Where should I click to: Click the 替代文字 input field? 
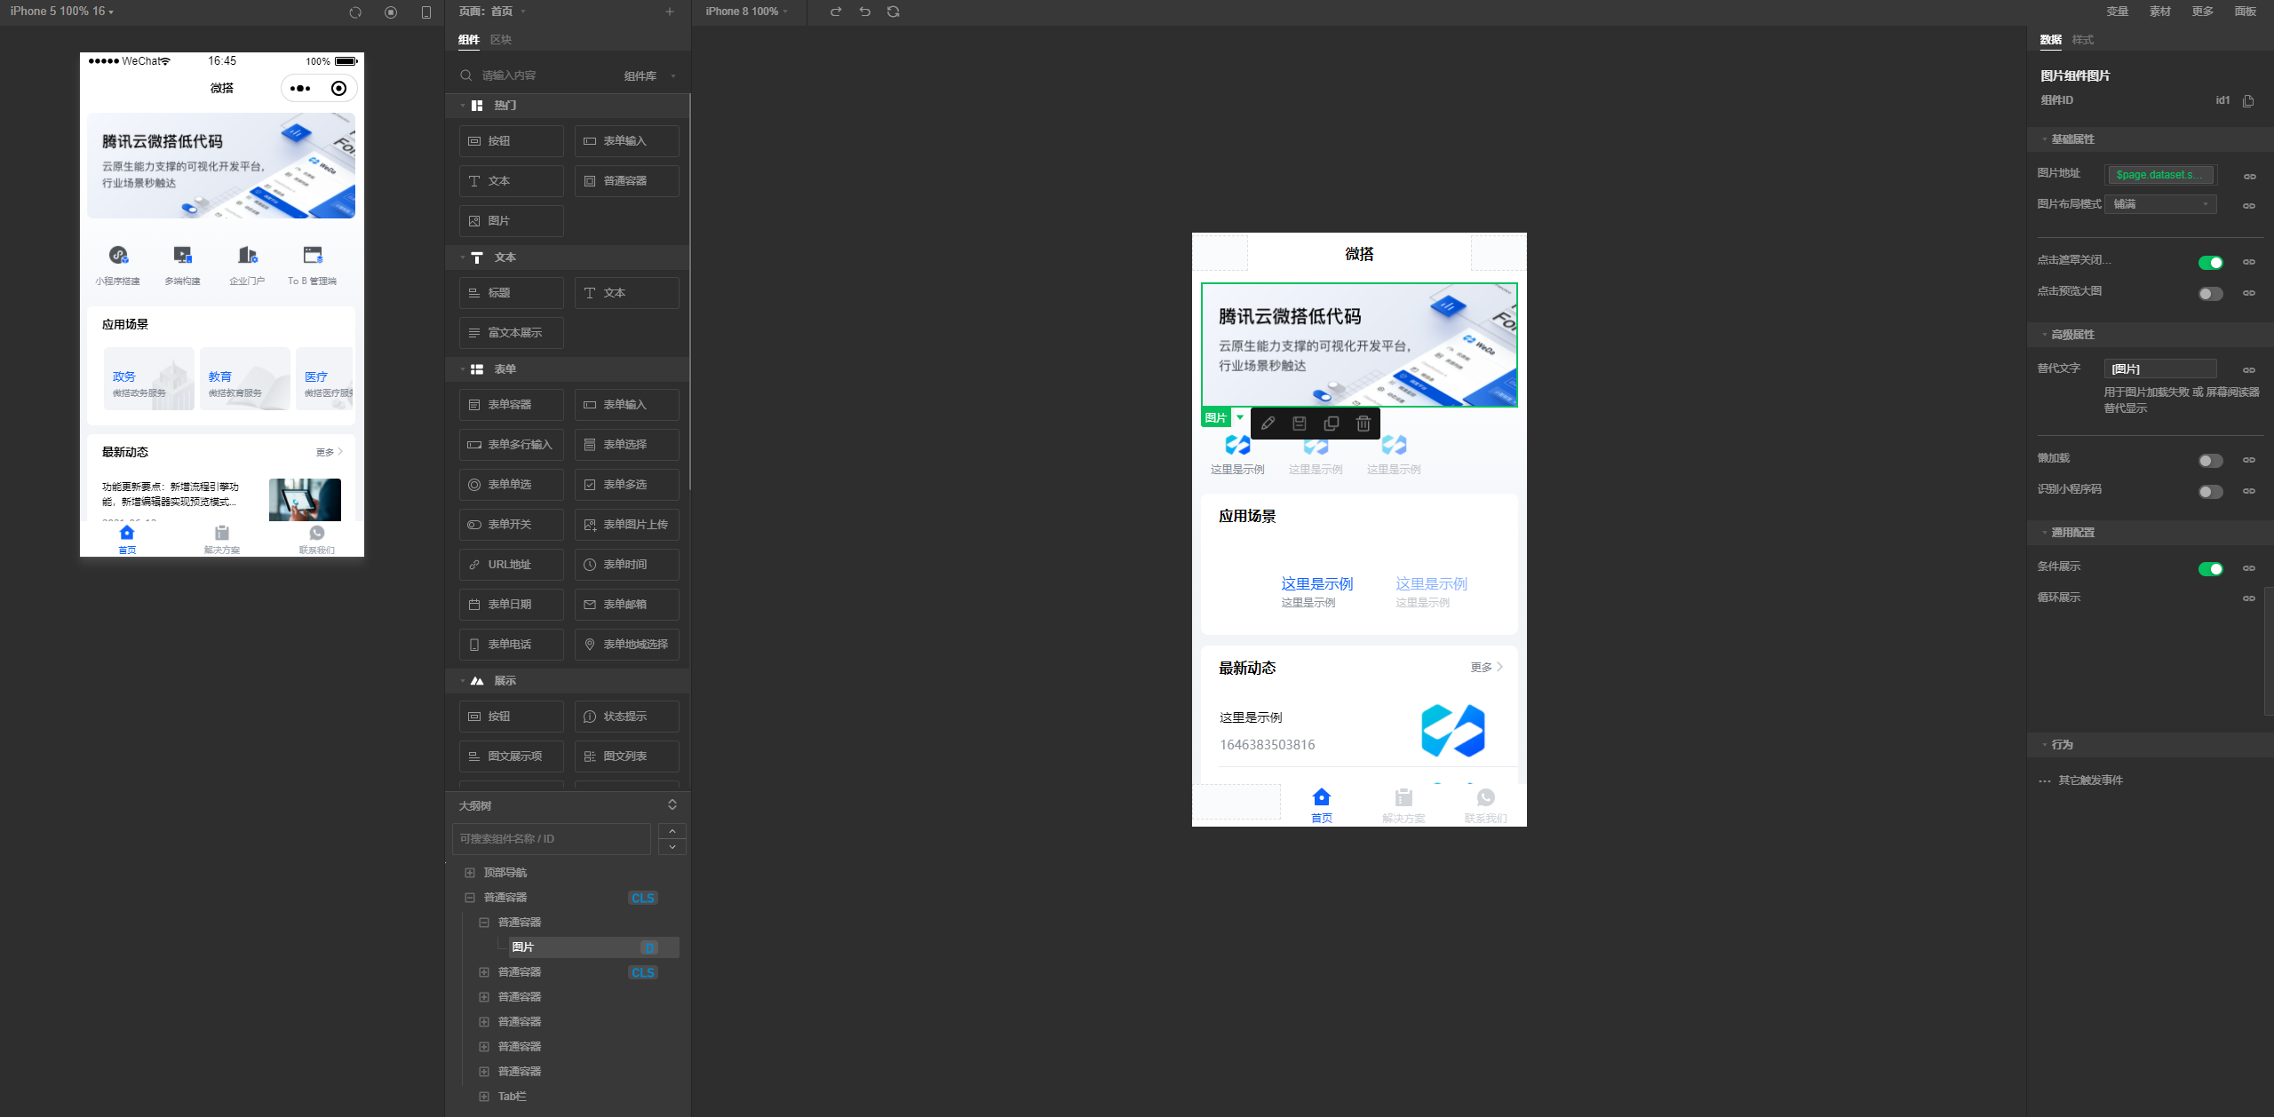tap(2160, 368)
